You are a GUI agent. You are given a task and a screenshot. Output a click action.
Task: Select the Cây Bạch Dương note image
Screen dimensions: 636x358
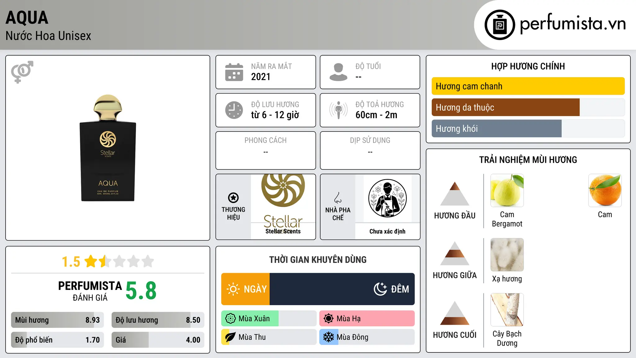tap(507, 310)
